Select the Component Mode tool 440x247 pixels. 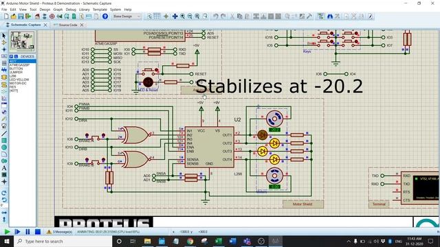pos(4,43)
